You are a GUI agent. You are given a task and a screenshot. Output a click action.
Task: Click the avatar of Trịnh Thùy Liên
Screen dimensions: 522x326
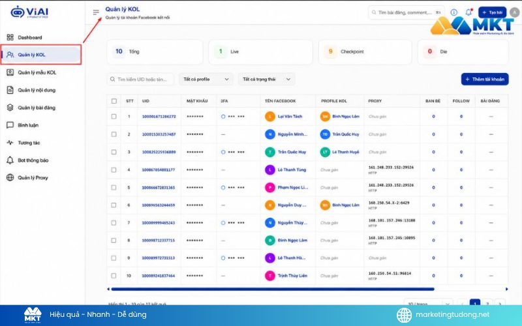(x=270, y=276)
